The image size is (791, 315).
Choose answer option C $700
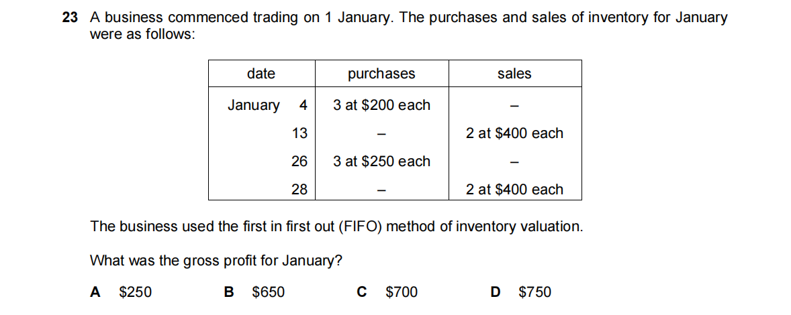click(x=387, y=292)
